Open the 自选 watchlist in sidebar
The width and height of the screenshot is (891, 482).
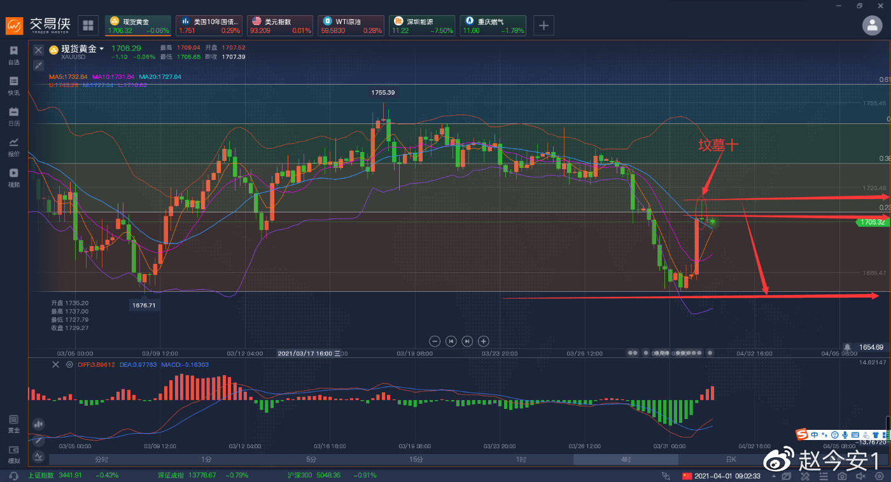pyautogui.click(x=13, y=55)
